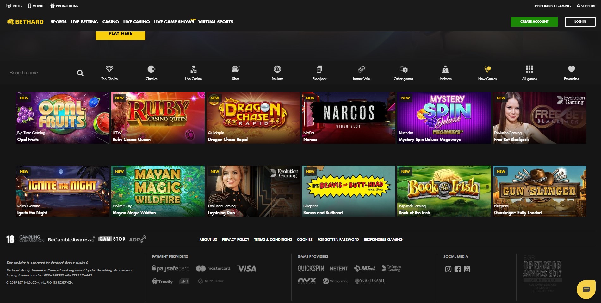Open the BeGambleAware.org logo
Image resolution: width=601 pixels, height=303 pixels.
[71, 240]
